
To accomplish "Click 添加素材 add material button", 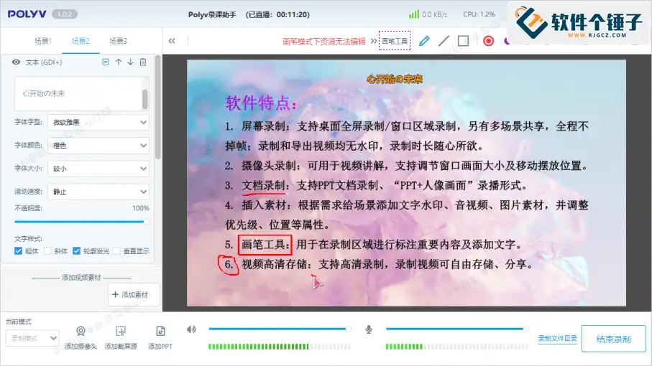I will (x=134, y=295).
